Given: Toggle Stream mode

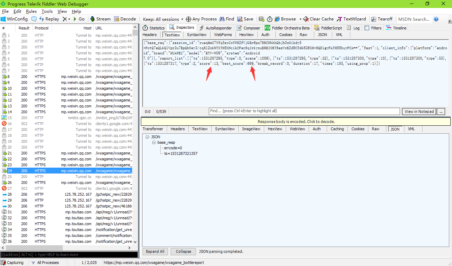Looking at the screenshot, I should [100, 19].
